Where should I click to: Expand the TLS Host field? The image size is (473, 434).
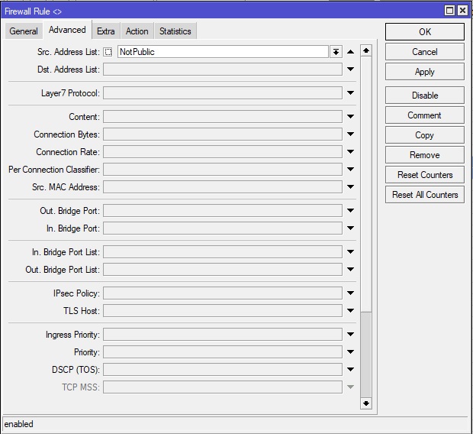pyautogui.click(x=351, y=311)
